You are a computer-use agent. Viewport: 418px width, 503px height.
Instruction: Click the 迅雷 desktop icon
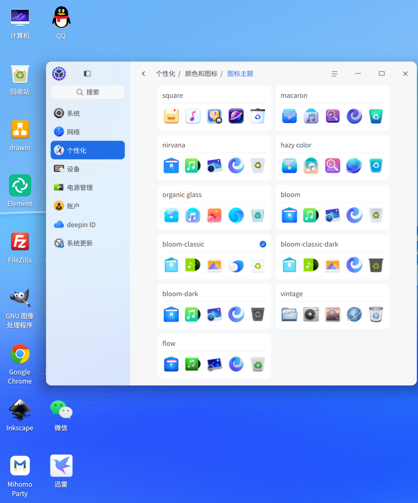pyautogui.click(x=61, y=471)
